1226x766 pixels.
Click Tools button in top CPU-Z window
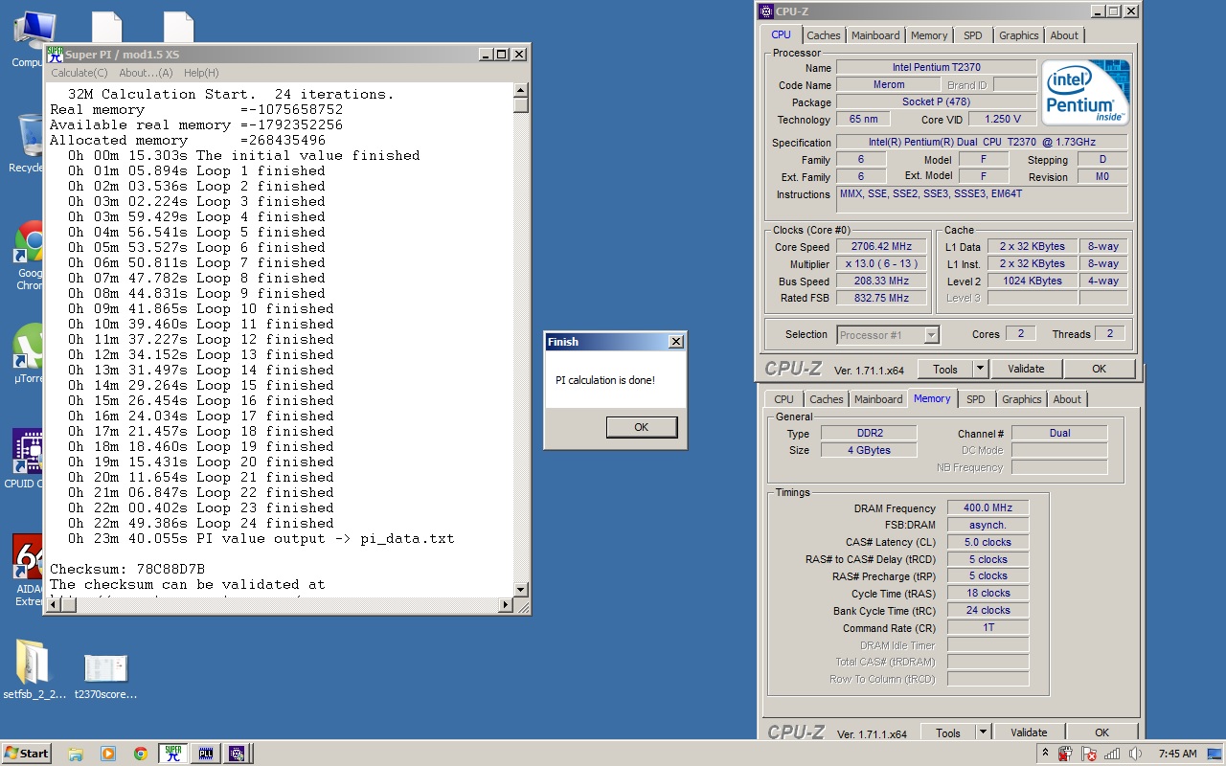[x=945, y=369]
